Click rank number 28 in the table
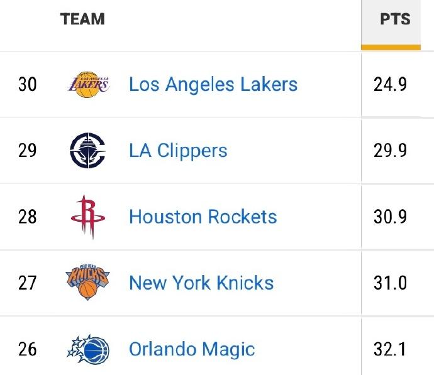Image resolution: width=434 pixels, height=375 pixels. coord(27,217)
